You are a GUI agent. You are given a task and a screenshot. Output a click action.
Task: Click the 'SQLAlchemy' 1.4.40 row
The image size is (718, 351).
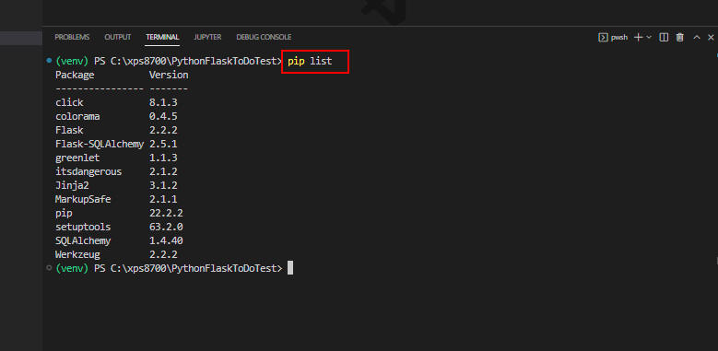(x=119, y=240)
